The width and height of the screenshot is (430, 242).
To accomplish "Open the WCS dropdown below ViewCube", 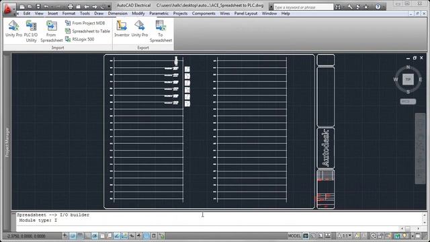I will [408, 102].
